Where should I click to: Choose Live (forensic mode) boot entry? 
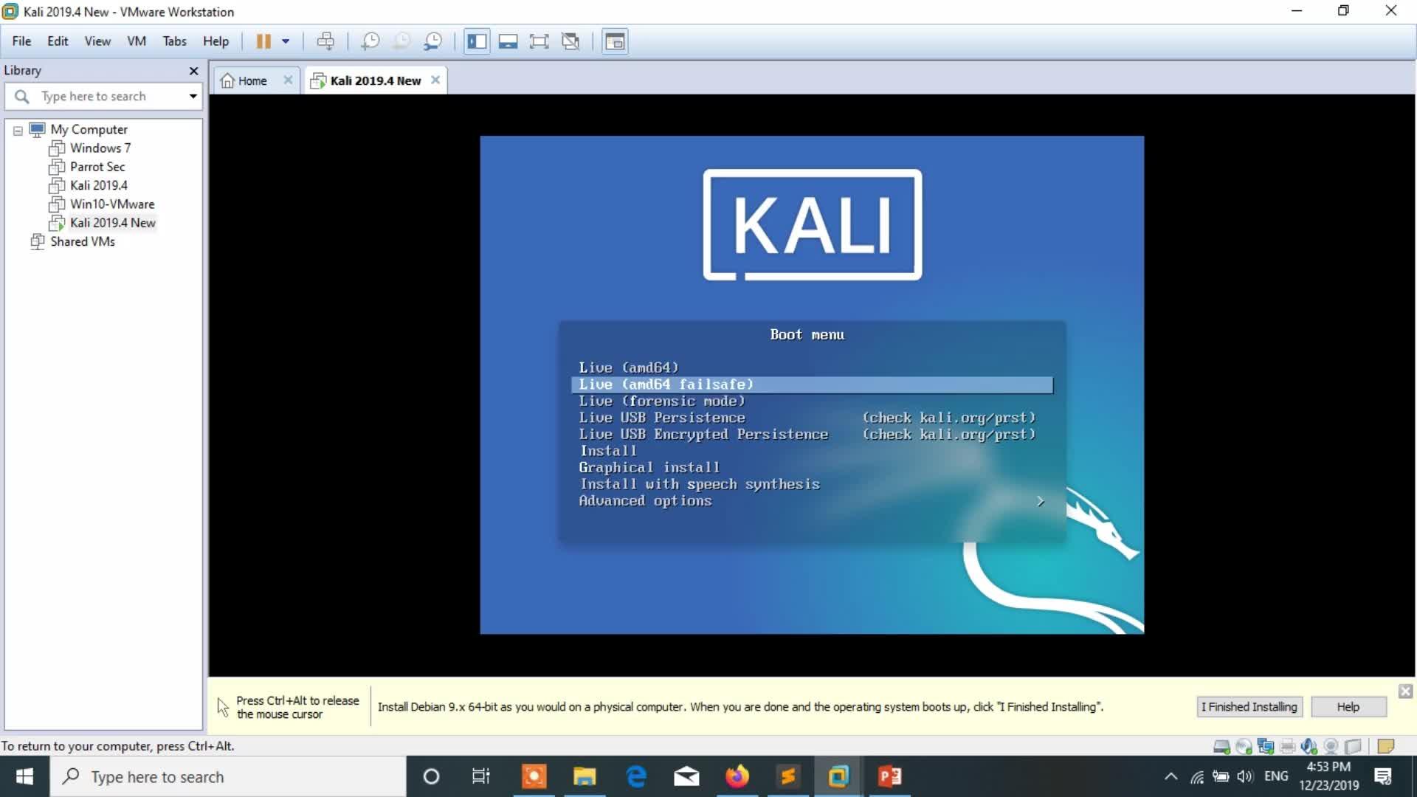coord(812,401)
